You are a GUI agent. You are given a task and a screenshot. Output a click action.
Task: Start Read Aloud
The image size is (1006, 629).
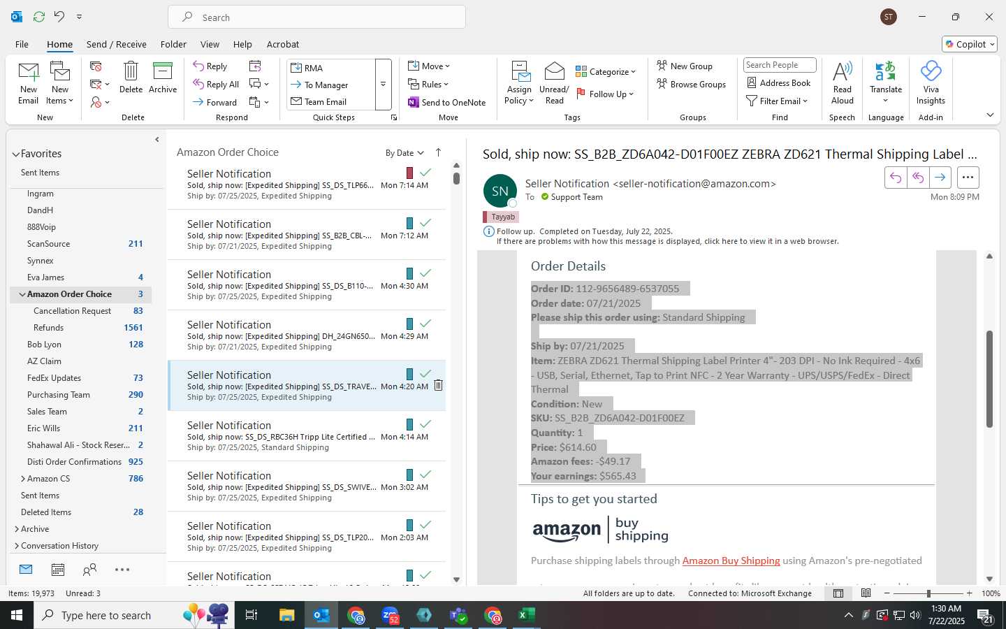842,82
